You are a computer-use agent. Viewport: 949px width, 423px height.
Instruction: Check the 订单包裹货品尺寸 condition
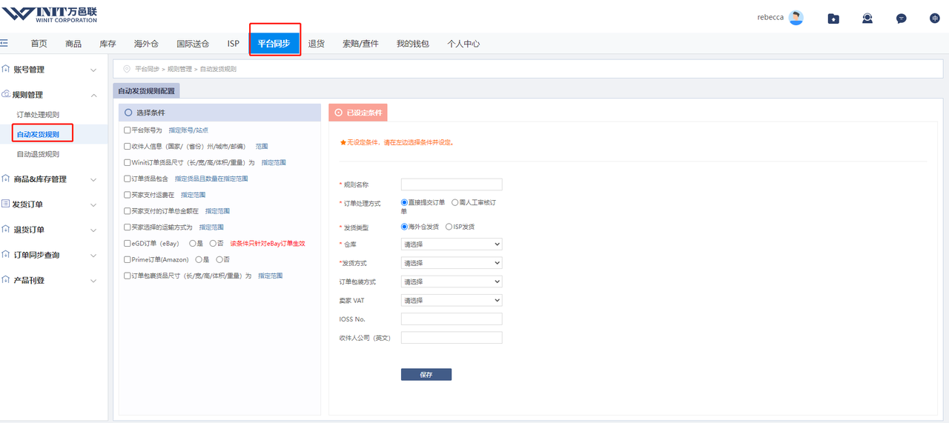point(127,276)
